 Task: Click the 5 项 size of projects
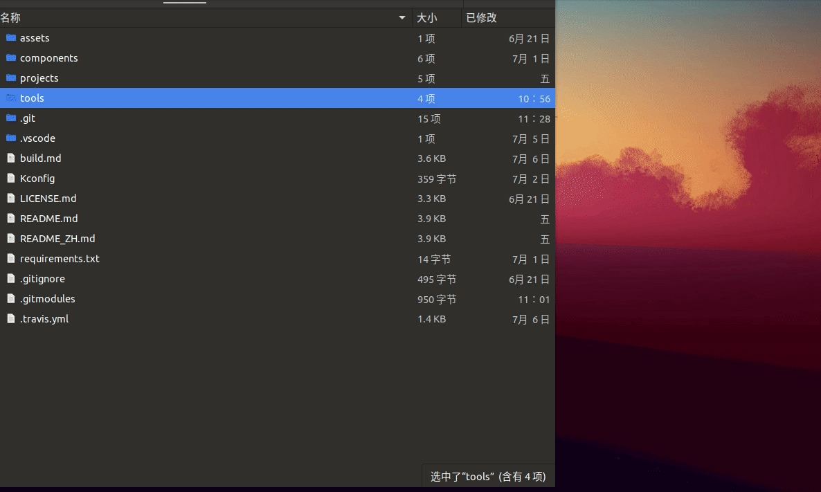[426, 78]
